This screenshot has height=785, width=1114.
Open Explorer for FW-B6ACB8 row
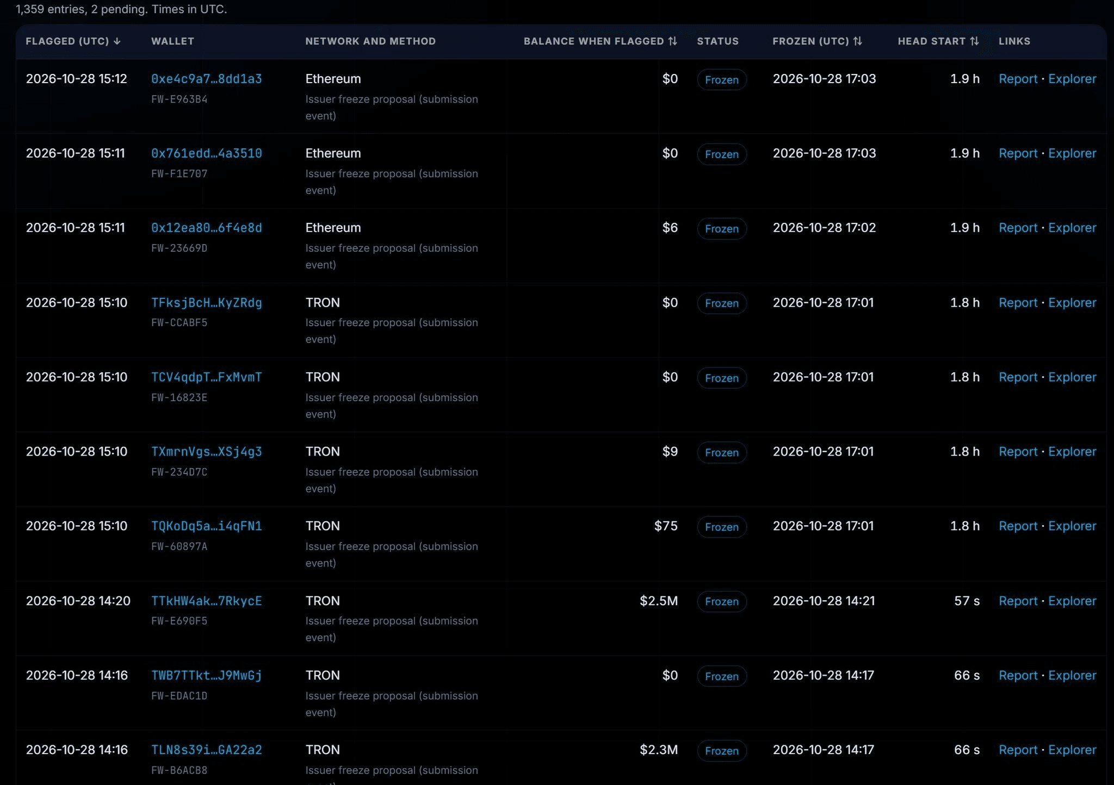pyautogui.click(x=1072, y=750)
